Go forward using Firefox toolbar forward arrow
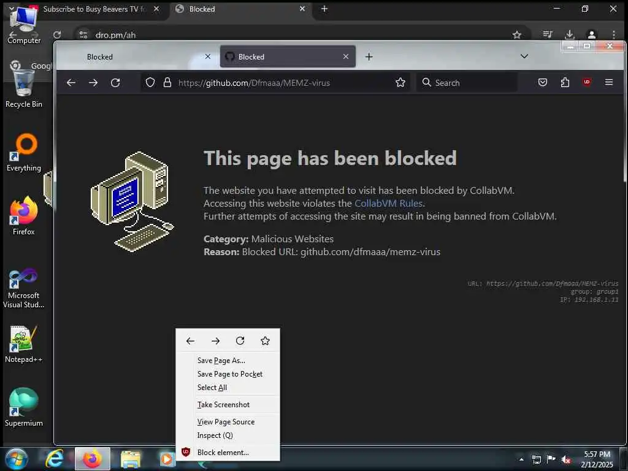This screenshot has width=628, height=471. (x=93, y=83)
